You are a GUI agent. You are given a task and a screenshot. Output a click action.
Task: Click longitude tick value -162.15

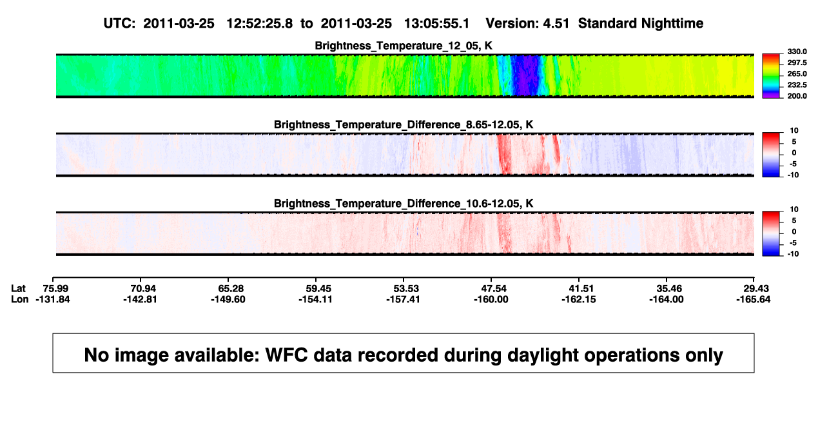click(x=580, y=299)
